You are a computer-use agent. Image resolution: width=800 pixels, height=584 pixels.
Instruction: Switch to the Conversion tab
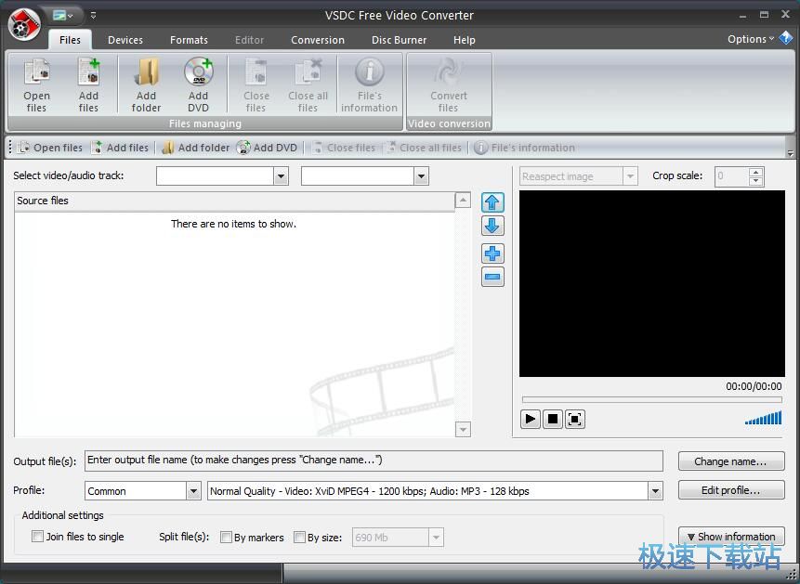(318, 40)
